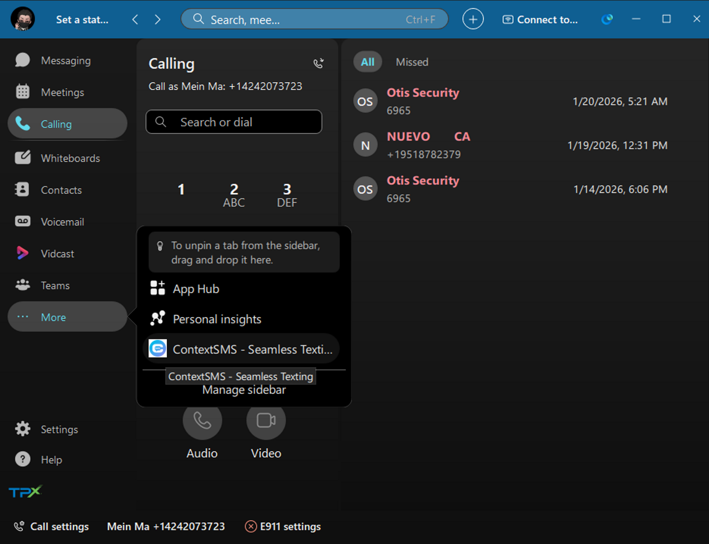Click the top search and meeting field

tap(314, 20)
